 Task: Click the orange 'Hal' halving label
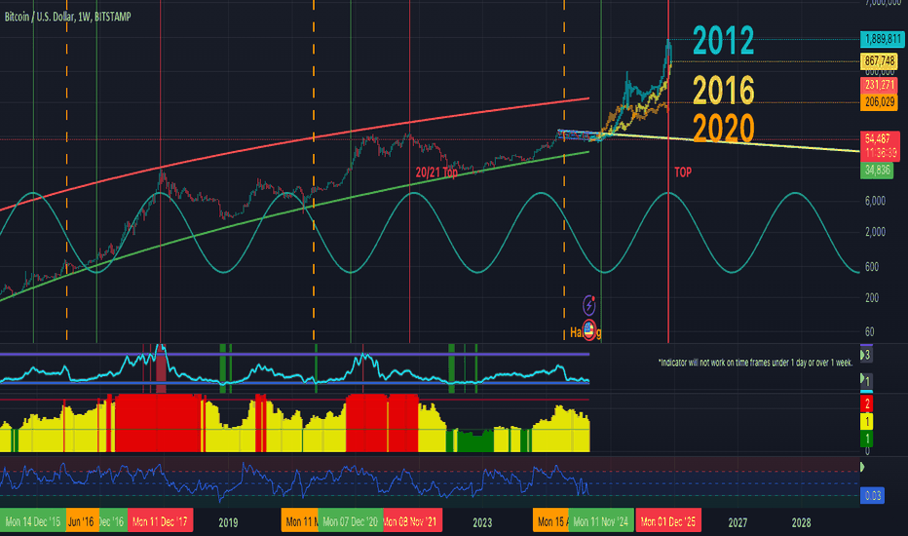(x=576, y=332)
